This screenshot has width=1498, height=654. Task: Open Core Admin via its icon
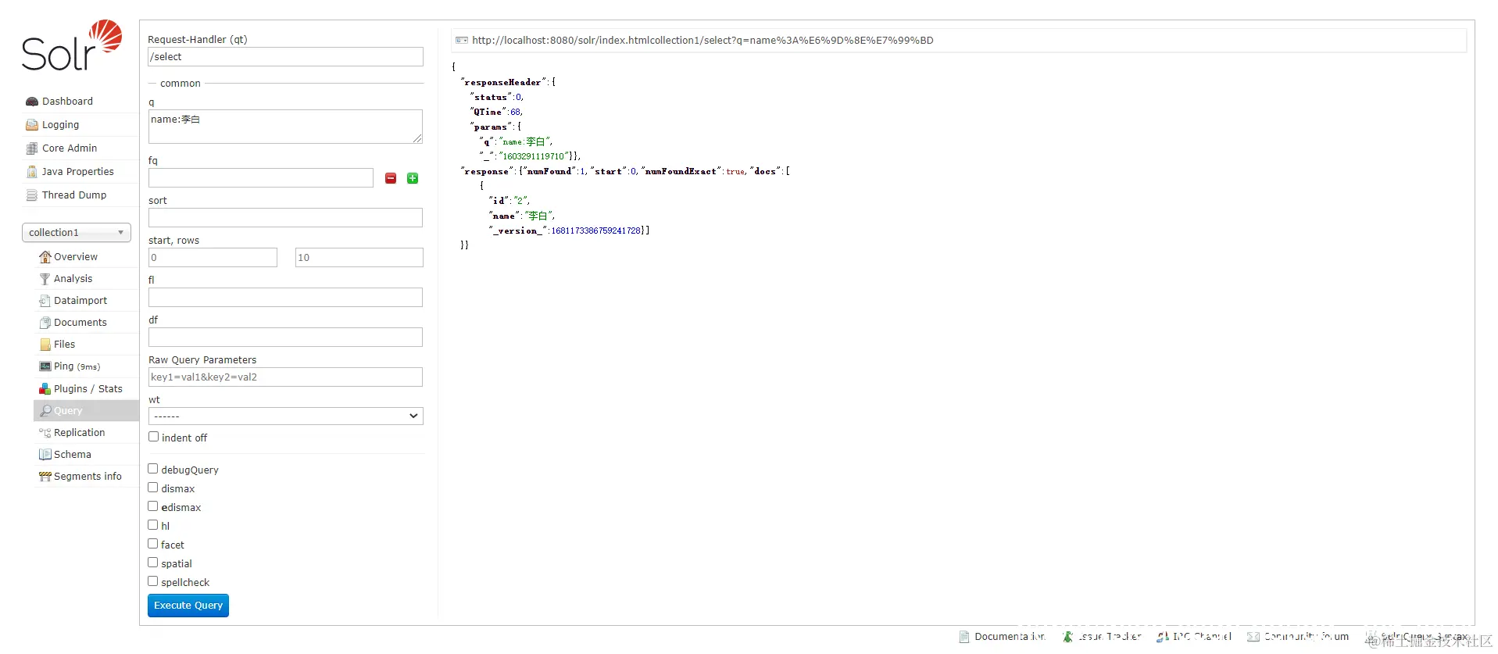pyautogui.click(x=32, y=148)
